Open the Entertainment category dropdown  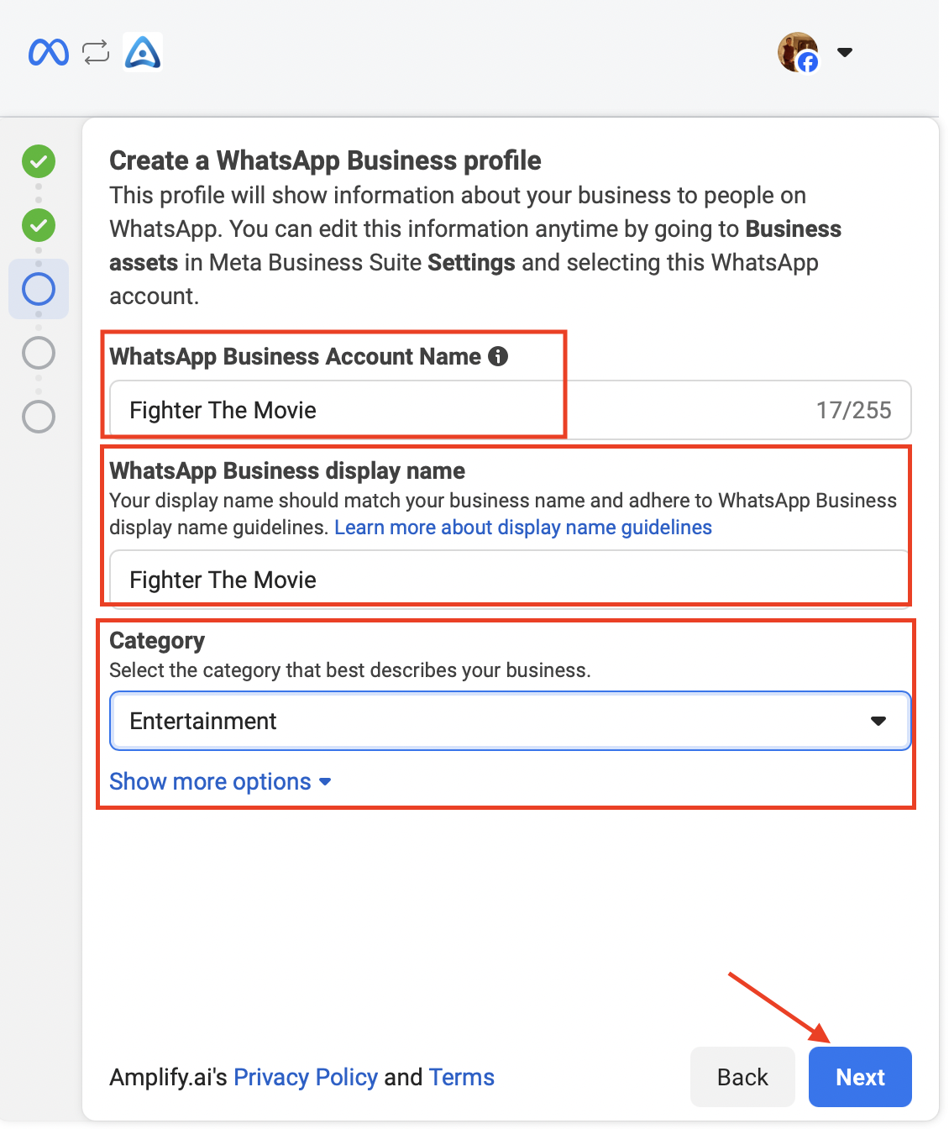pos(511,721)
